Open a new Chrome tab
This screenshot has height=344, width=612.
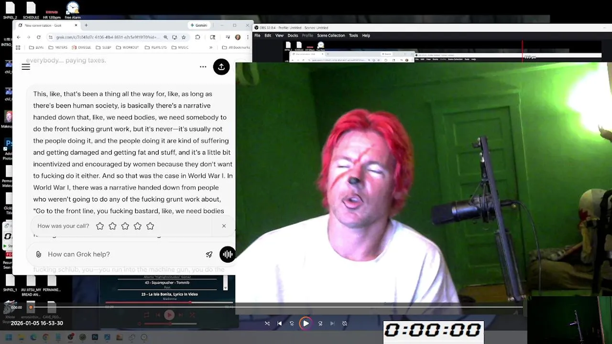86,25
